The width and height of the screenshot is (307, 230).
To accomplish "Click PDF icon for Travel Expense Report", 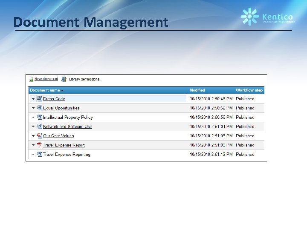I will pyautogui.click(x=40, y=145).
